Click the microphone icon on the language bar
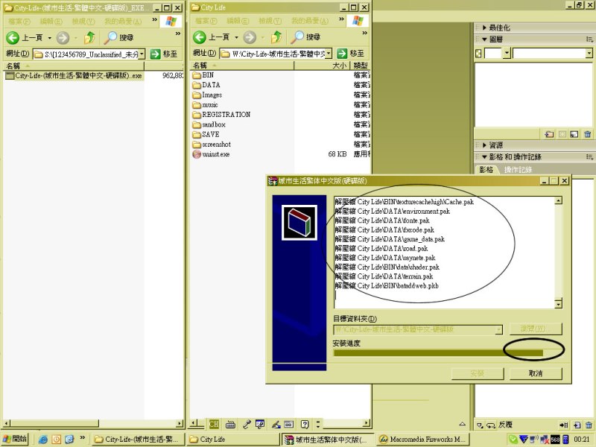The height and width of the screenshot is (447, 596). point(247,424)
